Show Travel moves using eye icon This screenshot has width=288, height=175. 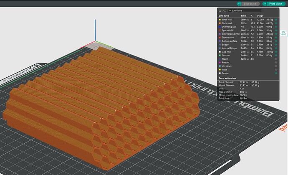pyautogui.click(x=276, y=59)
